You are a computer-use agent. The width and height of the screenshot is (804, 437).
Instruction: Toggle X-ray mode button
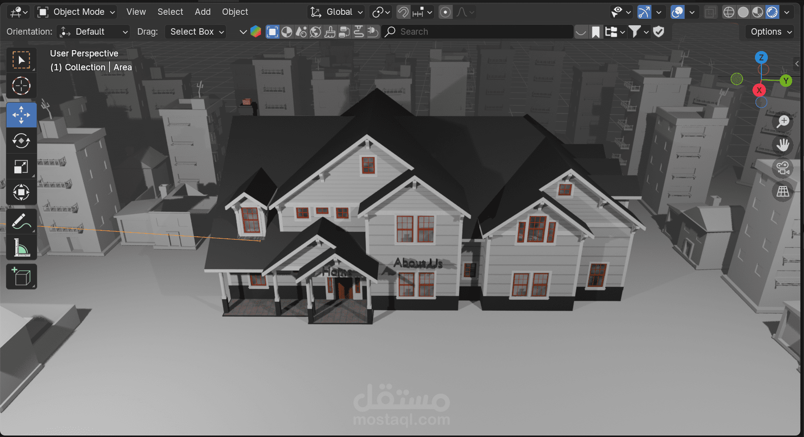[710, 12]
